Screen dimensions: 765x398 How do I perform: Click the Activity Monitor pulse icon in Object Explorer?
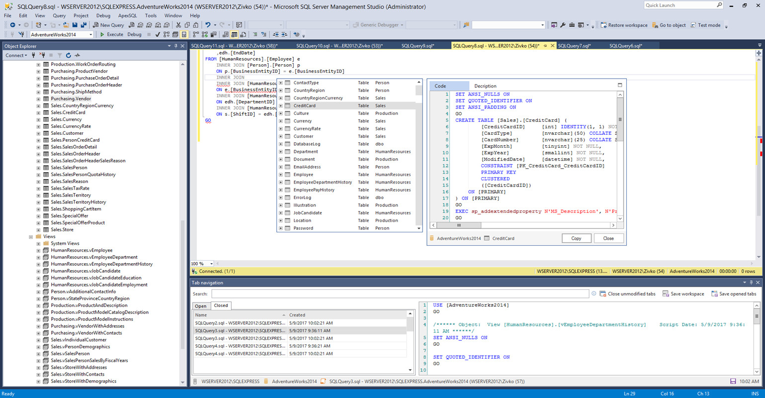(77, 55)
